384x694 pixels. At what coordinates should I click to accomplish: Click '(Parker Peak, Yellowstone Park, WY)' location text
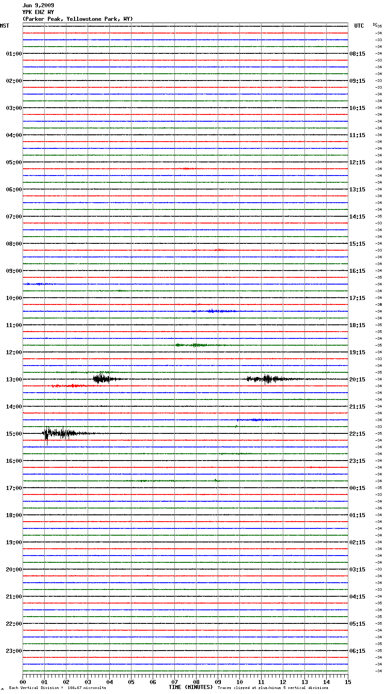[78, 19]
